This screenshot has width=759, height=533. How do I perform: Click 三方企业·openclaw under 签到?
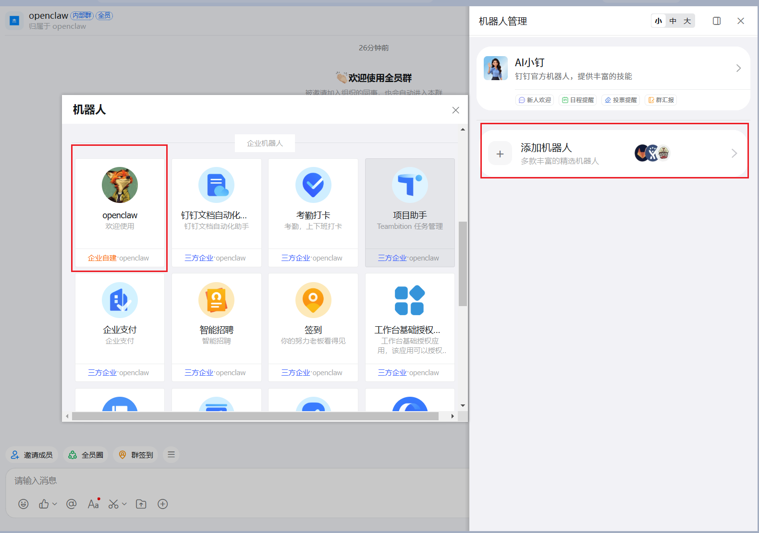[312, 373]
